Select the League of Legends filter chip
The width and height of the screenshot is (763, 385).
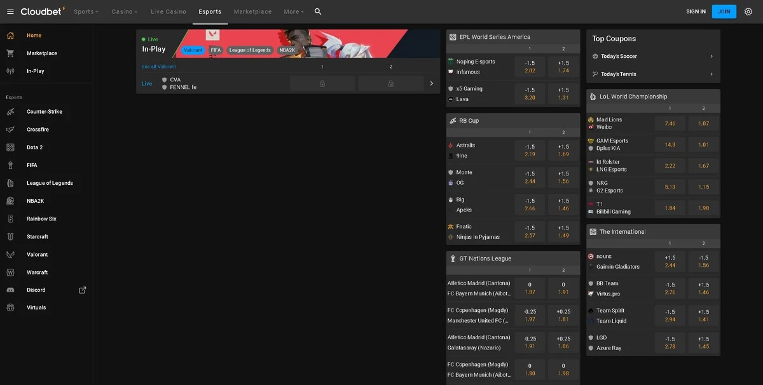coord(250,50)
